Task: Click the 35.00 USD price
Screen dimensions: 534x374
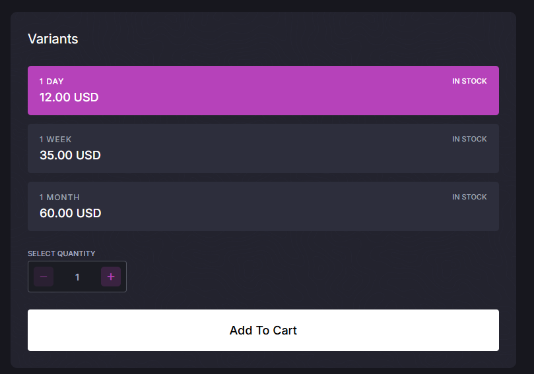Action: click(70, 155)
